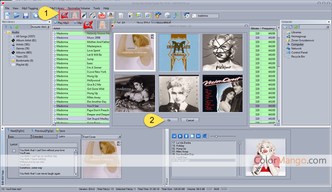The height and width of the screenshot is (192, 332).
Task: Click the CD with note toolbar icon
Action: 167,16
